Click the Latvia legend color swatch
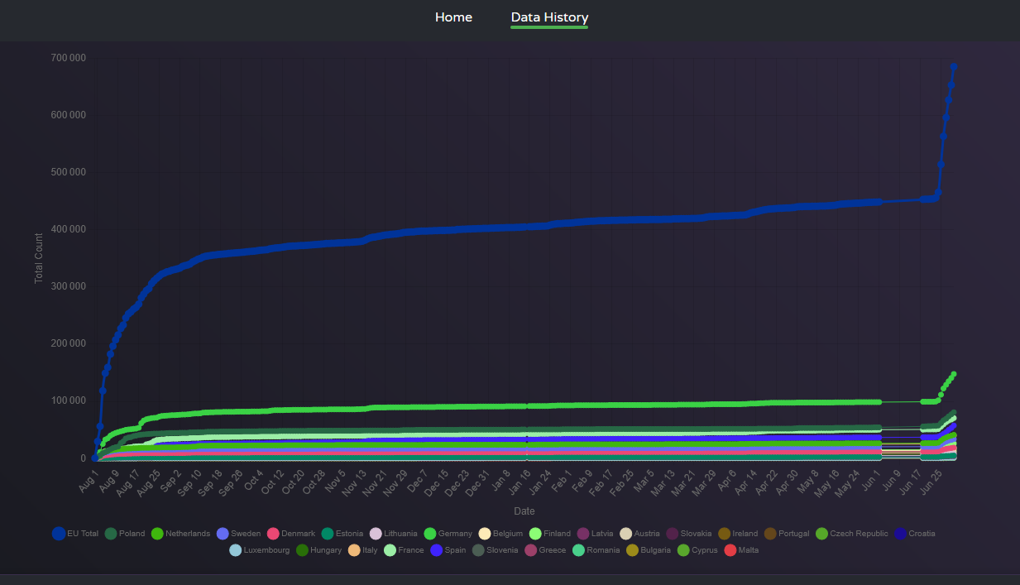1020x585 pixels. 583,534
